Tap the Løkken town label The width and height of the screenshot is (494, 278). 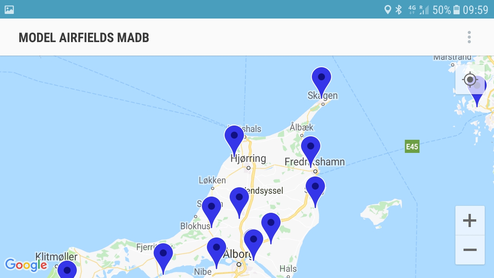click(212, 180)
